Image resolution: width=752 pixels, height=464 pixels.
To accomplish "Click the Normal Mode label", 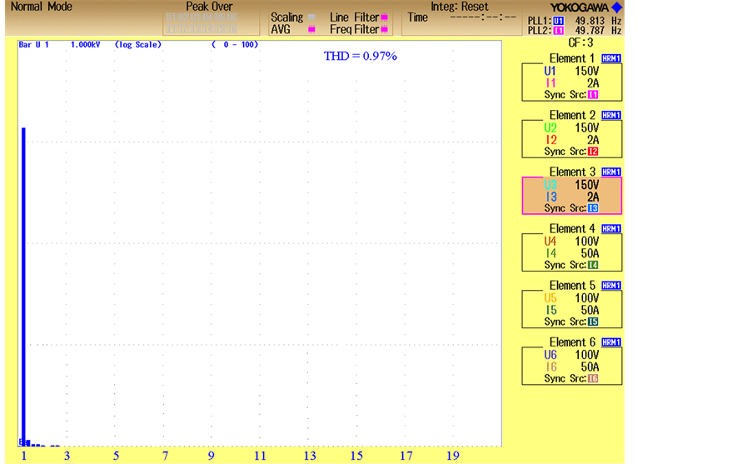I will click(41, 7).
